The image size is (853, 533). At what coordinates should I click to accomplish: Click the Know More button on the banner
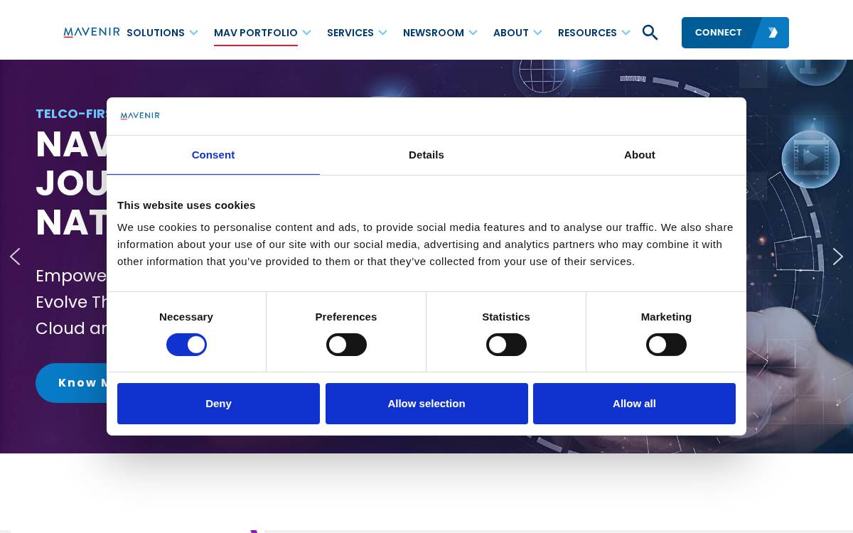pyautogui.click(x=71, y=383)
